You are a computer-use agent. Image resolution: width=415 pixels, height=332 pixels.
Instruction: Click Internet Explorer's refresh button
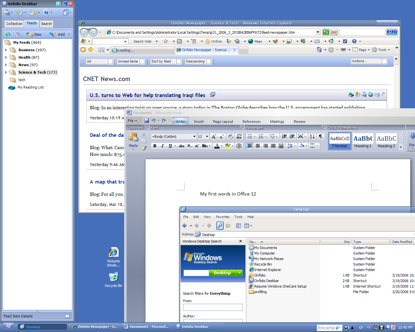[x=326, y=32]
